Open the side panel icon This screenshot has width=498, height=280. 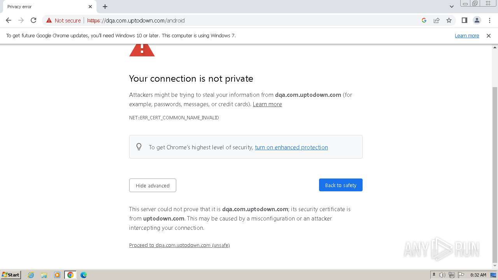[x=464, y=20]
